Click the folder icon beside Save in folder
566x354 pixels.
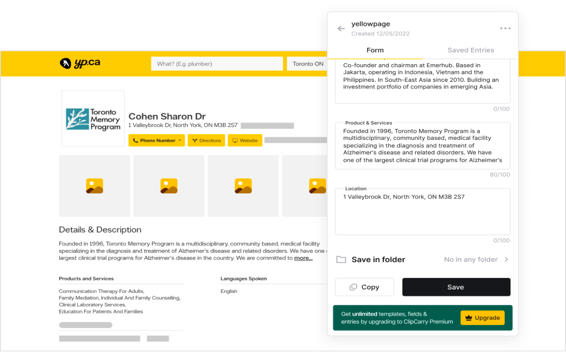(341, 260)
